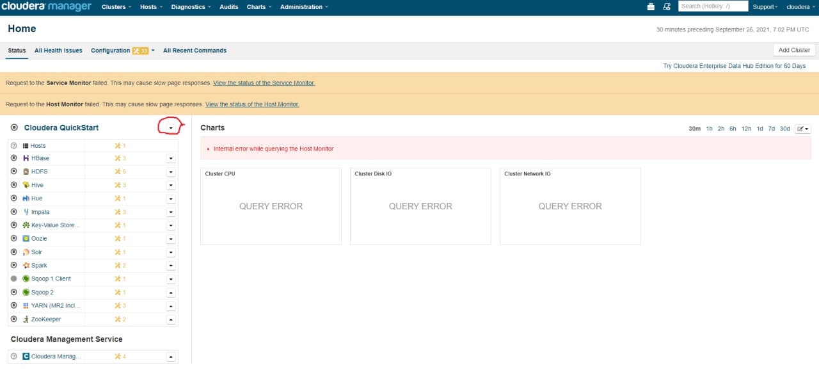Screen dimensions: 819x370
Task: Click the Impala service icon
Action: (26, 212)
